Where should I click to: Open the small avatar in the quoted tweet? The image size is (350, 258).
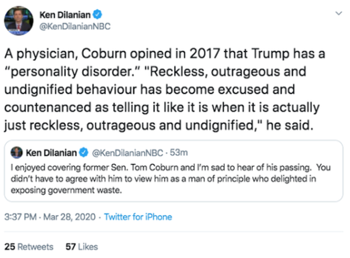pos(16,153)
